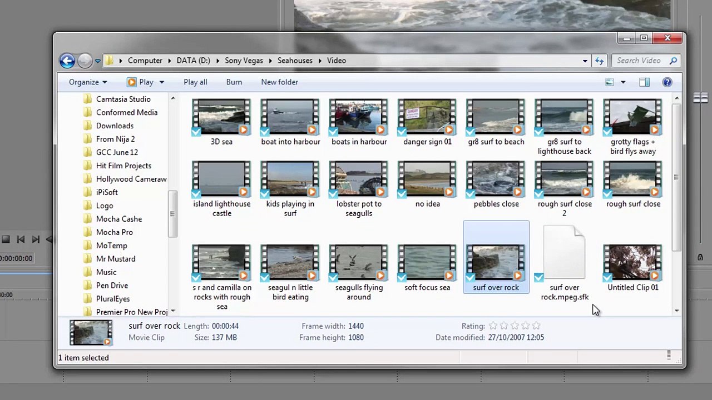712x400 pixels.
Task: Select the Mocha Cashe folder icon
Action: [88, 219]
